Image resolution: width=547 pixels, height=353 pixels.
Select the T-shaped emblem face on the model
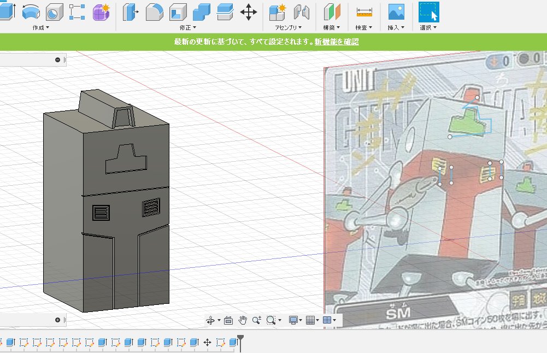(x=126, y=159)
